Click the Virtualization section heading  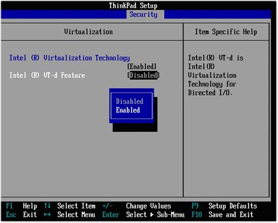(89, 32)
